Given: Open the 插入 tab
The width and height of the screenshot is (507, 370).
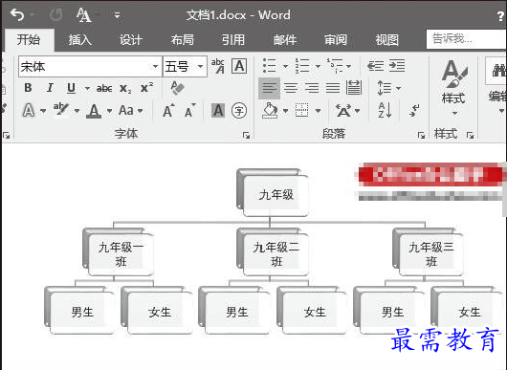Looking at the screenshot, I should point(79,40).
